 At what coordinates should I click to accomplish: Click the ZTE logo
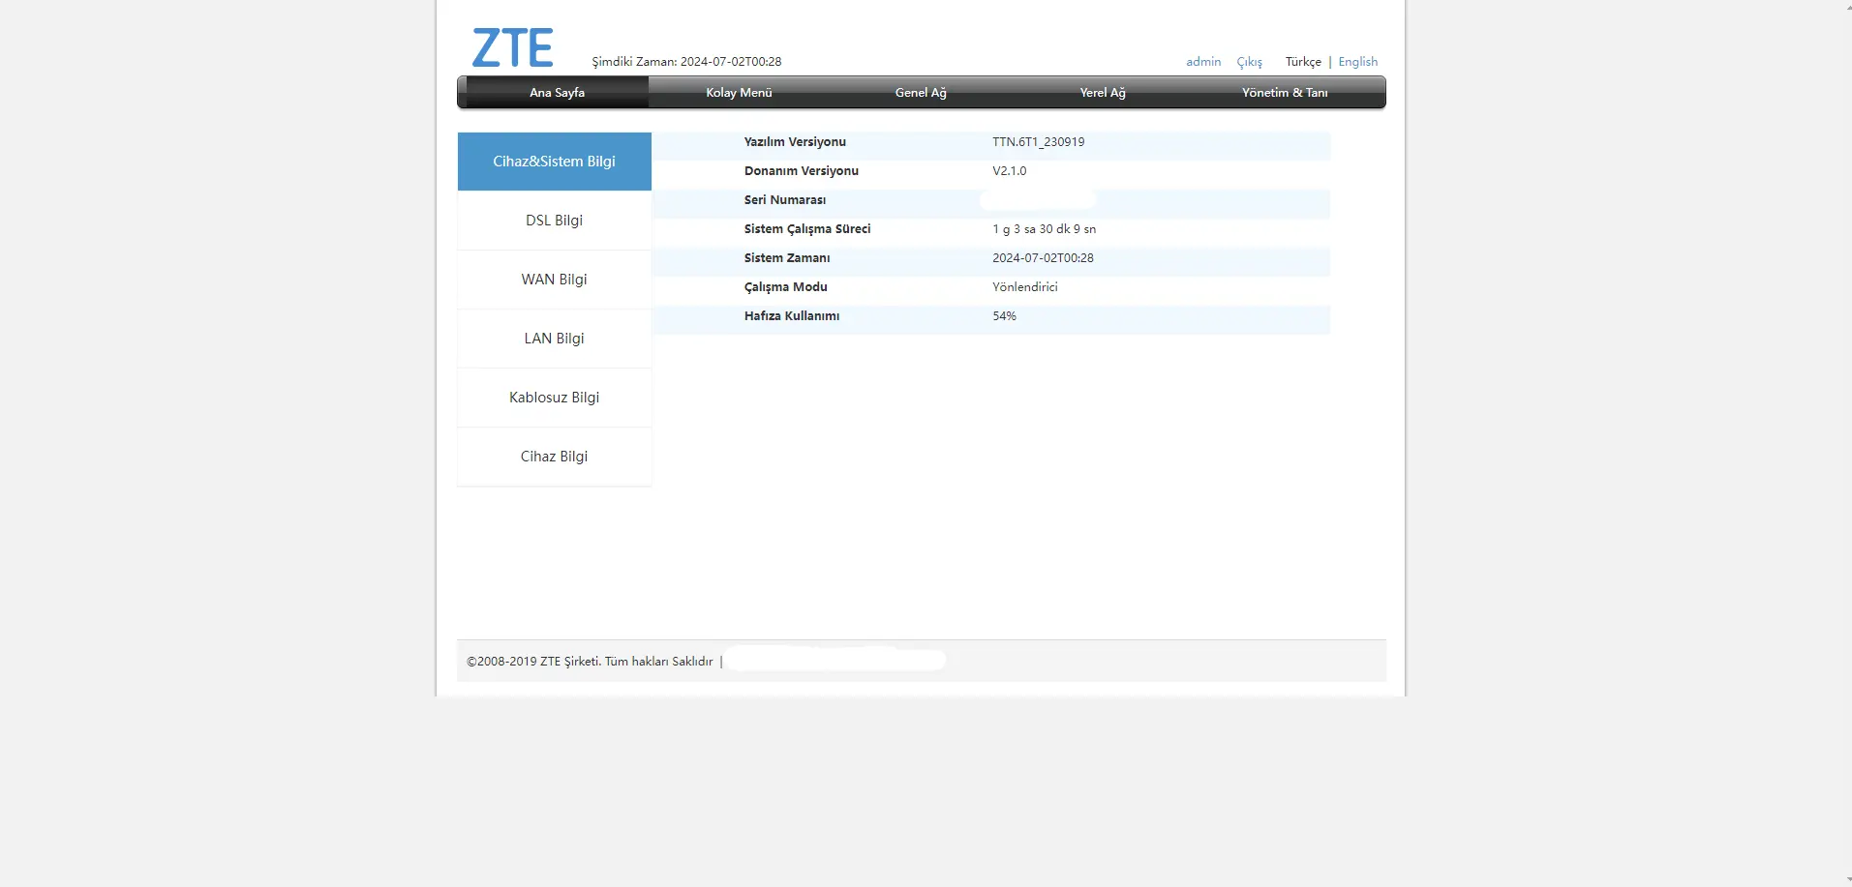click(x=512, y=47)
